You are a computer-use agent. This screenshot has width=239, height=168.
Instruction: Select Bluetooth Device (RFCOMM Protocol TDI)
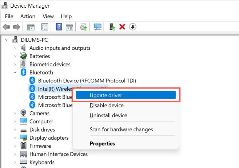87,81
